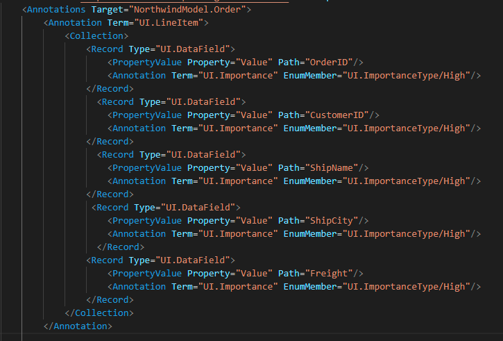Click the "Value" string on the ShipName line

point(254,168)
